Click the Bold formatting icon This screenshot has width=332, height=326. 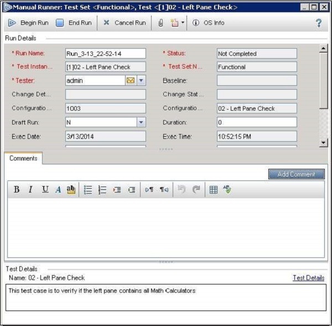pyautogui.click(x=17, y=190)
